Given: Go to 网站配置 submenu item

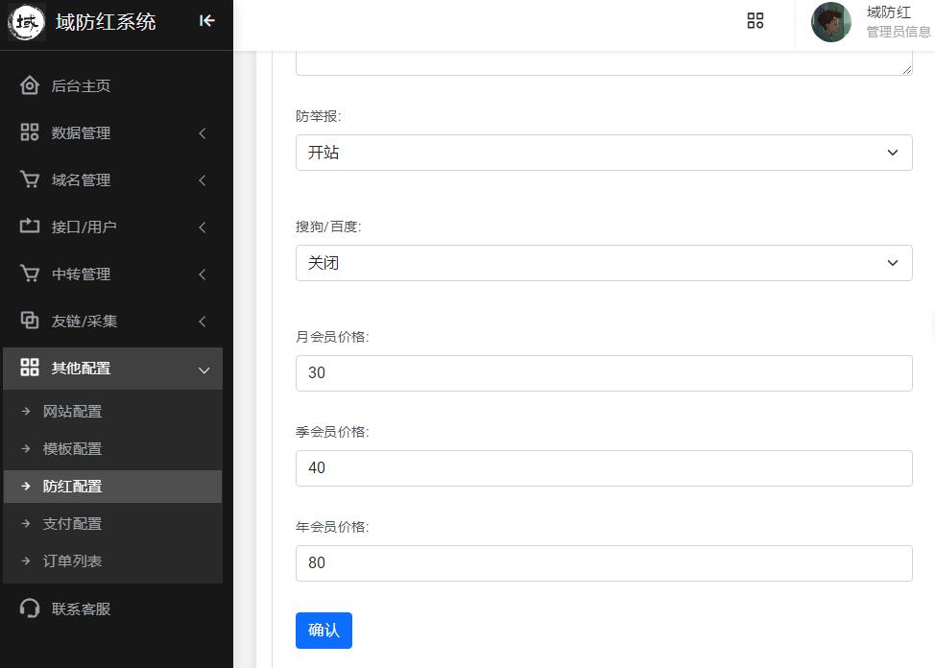Looking at the screenshot, I should click(73, 412).
